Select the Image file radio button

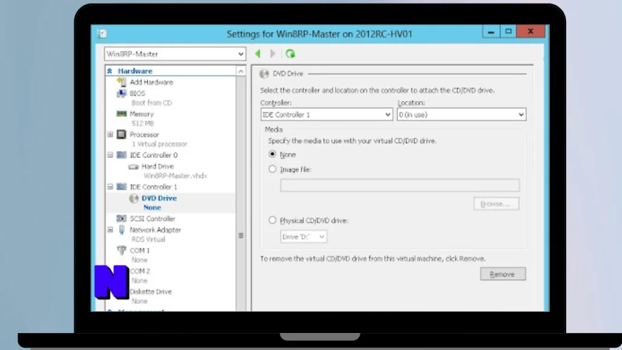(272, 169)
